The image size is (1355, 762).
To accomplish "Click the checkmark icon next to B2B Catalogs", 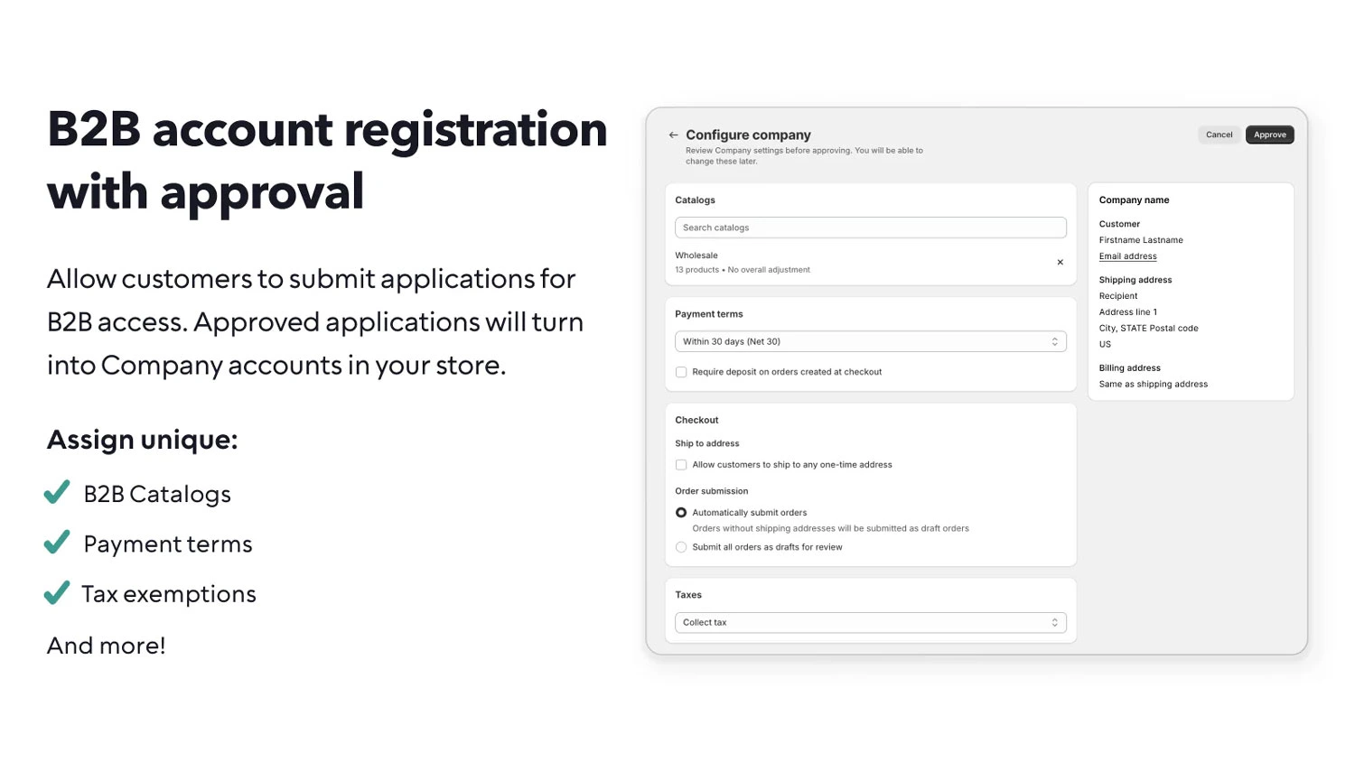I will point(57,493).
